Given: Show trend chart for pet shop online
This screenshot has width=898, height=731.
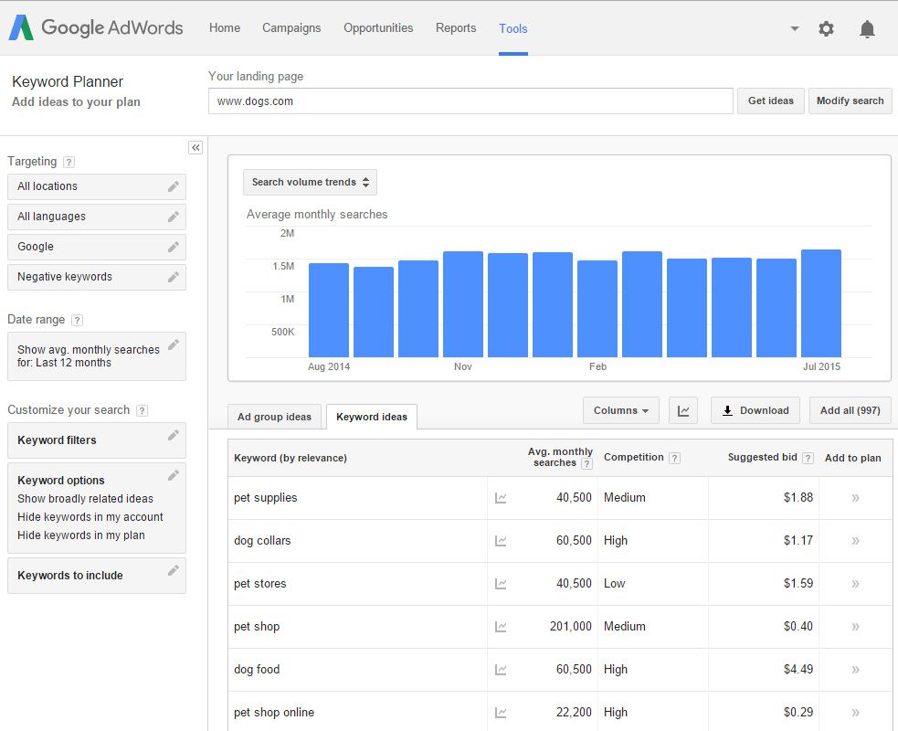Looking at the screenshot, I should (x=501, y=713).
